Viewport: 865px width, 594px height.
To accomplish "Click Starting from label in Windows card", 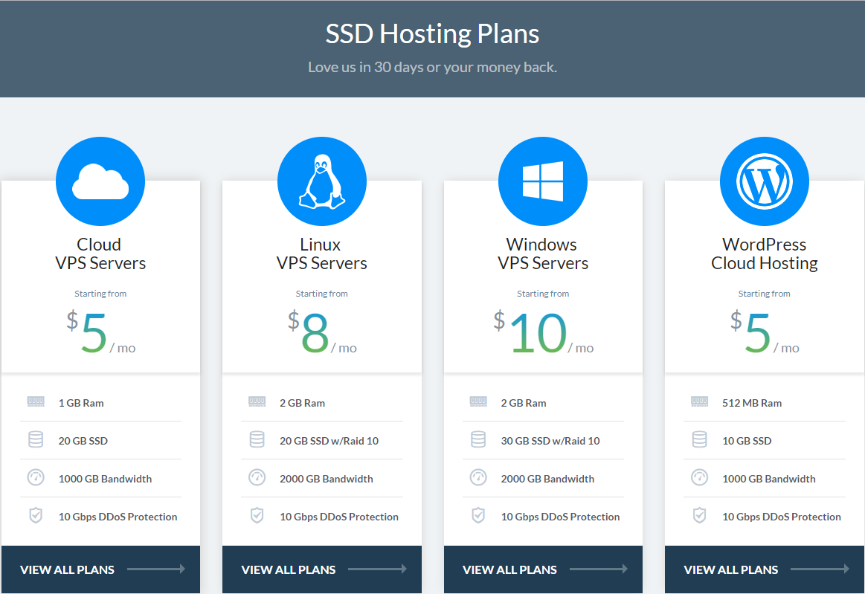I will click(x=543, y=294).
